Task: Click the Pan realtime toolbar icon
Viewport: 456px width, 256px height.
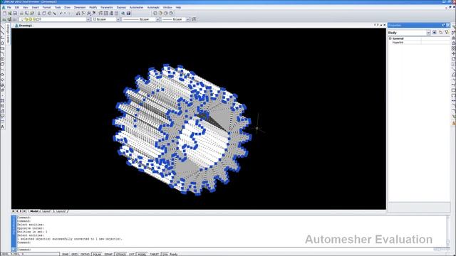Action: coord(78,14)
